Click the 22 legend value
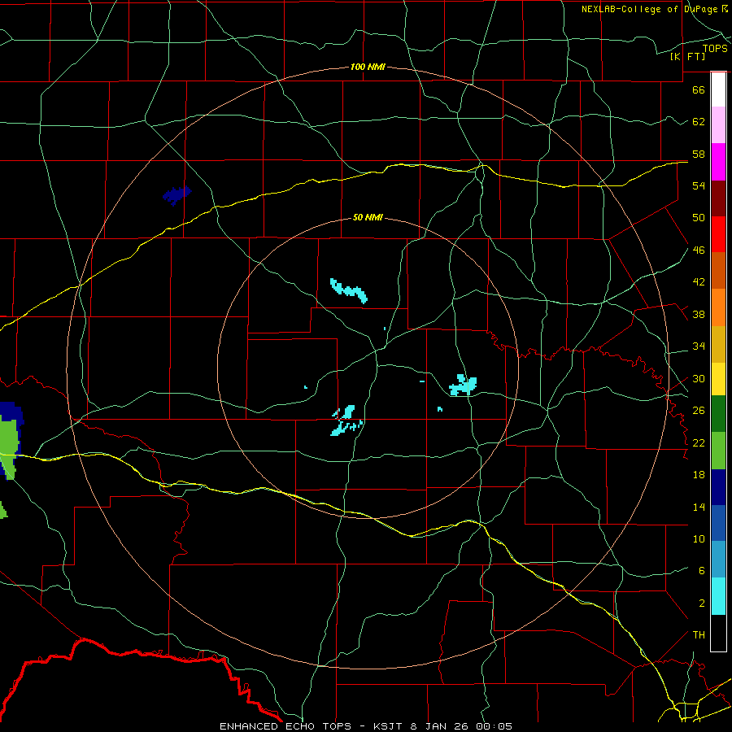 [699, 443]
